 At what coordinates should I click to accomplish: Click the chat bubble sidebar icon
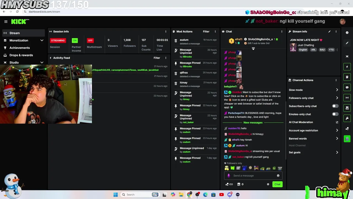(x=347, y=87)
